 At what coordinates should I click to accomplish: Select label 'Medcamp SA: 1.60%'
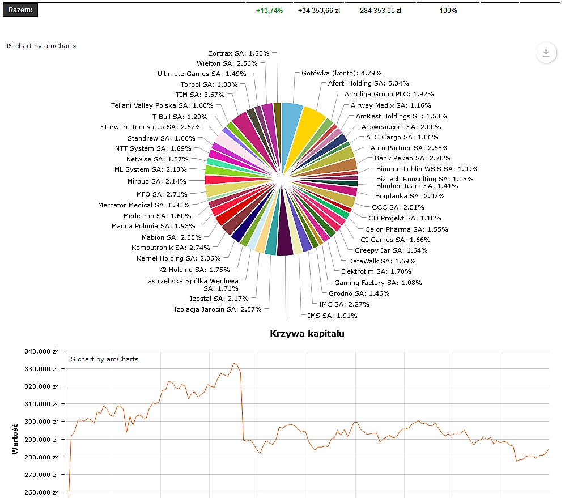[x=157, y=216]
